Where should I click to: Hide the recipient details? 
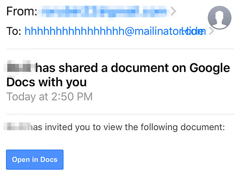[194, 32]
